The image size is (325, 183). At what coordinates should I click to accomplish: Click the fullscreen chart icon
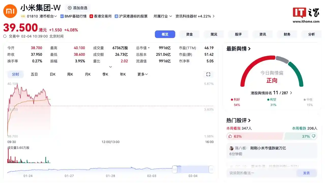click(x=208, y=74)
